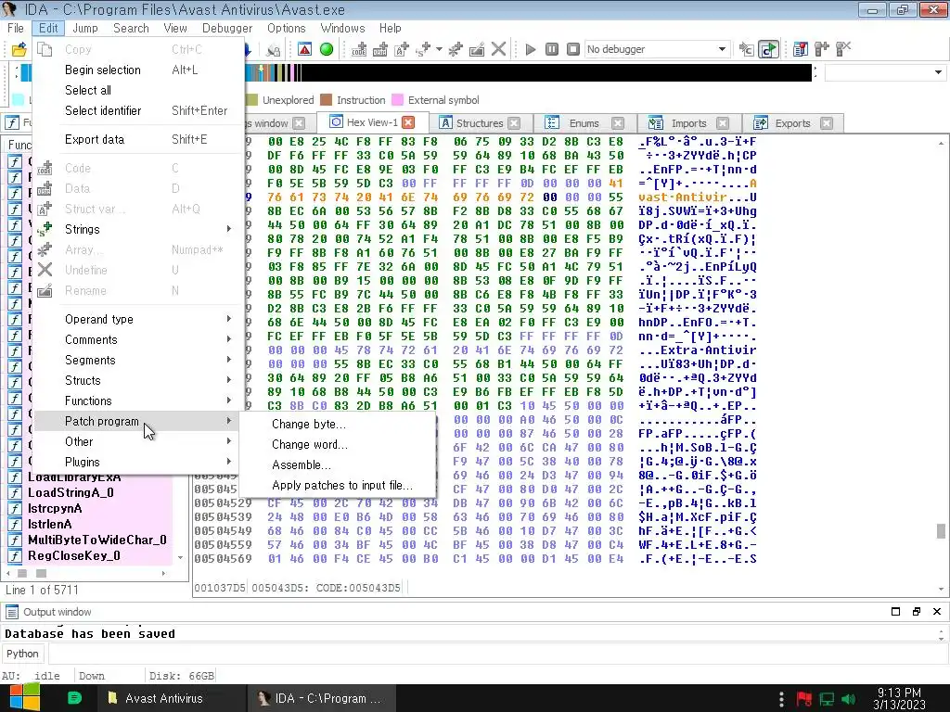950x712 pixels.
Task: Click the green circle toolbar icon
Action: pyautogui.click(x=327, y=49)
